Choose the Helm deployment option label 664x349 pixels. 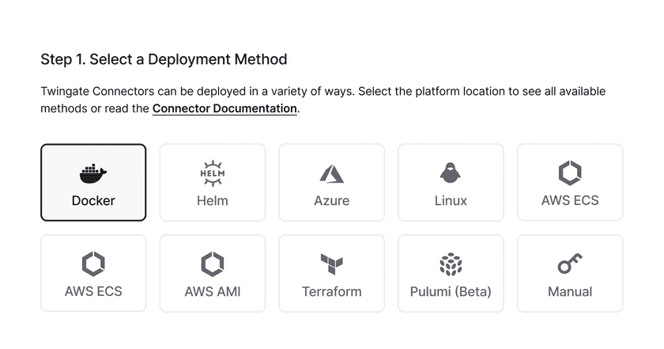[x=213, y=201]
